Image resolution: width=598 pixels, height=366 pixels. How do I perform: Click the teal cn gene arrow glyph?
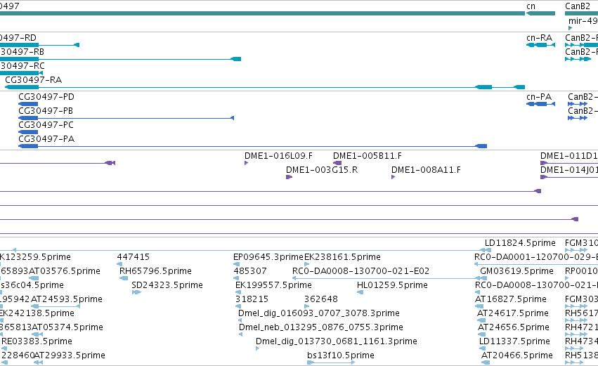click(540, 13)
